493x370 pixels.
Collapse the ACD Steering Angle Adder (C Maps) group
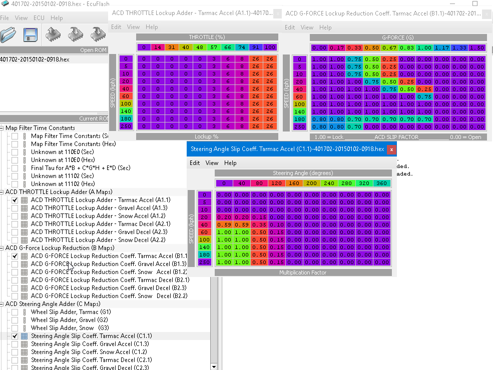tap(3, 304)
